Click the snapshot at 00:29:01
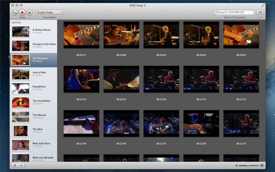The width and height of the screenshot is (275, 172). tap(241, 35)
